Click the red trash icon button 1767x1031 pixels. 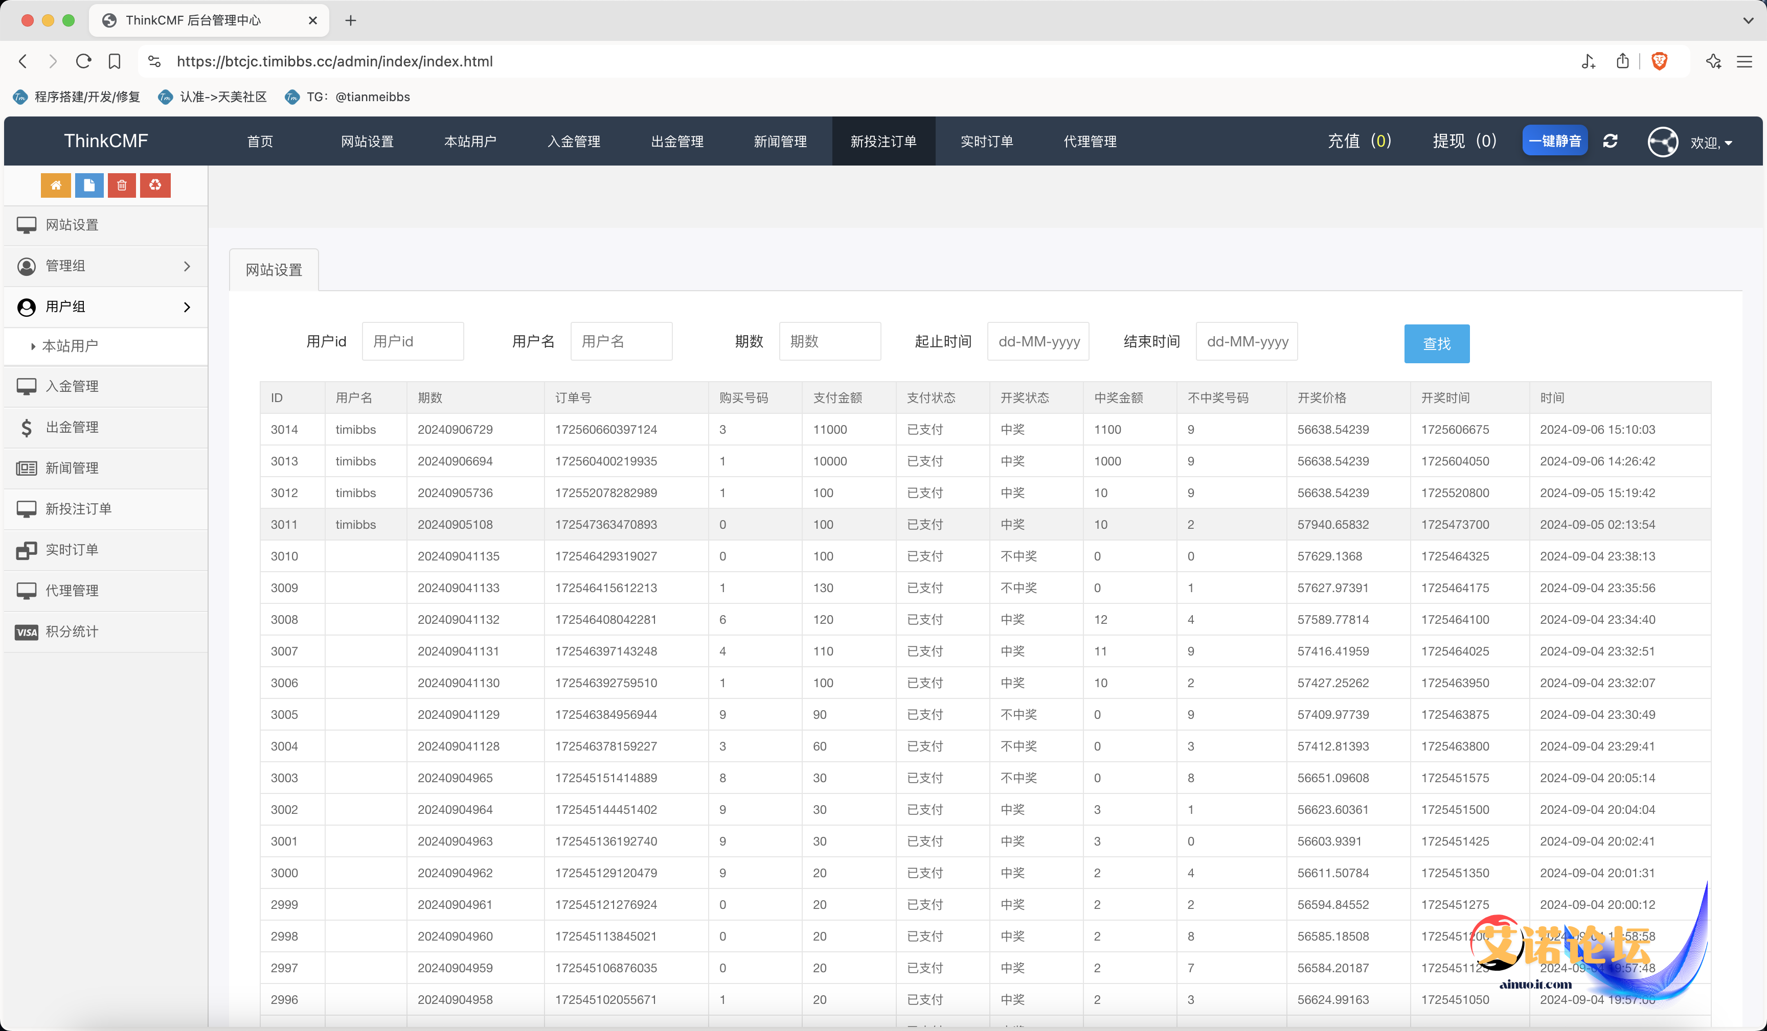pyautogui.click(x=122, y=185)
